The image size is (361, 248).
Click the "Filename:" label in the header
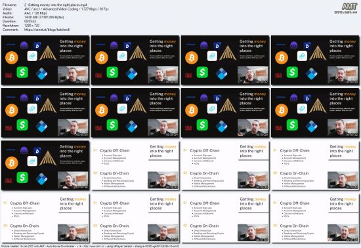tap(9, 5)
